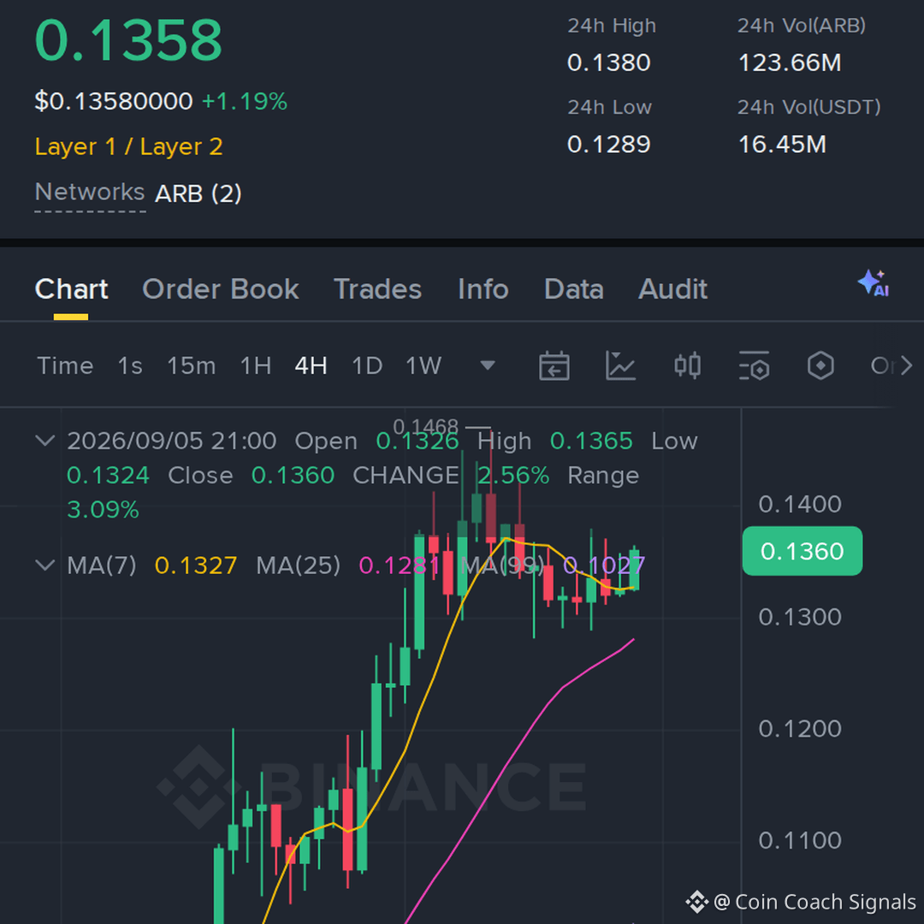Switch to the Order Book tab
Image resolution: width=924 pixels, height=924 pixels.
(221, 289)
